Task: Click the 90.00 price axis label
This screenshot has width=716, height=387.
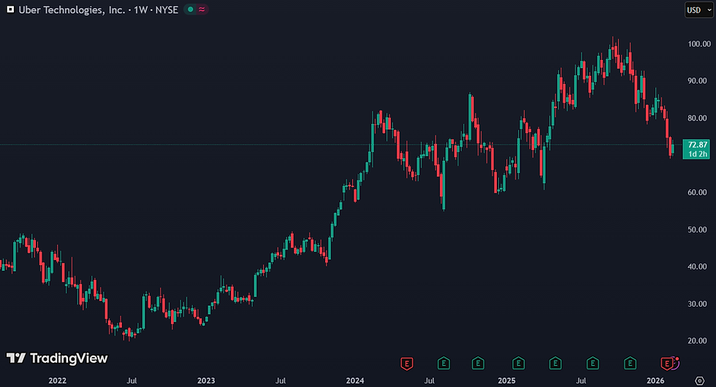Action: click(697, 81)
